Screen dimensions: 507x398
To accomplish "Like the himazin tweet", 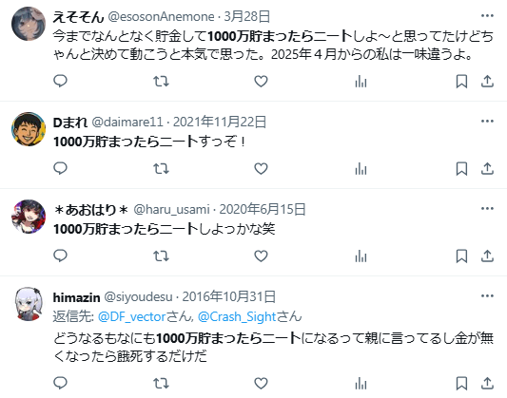I will tap(261, 383).
